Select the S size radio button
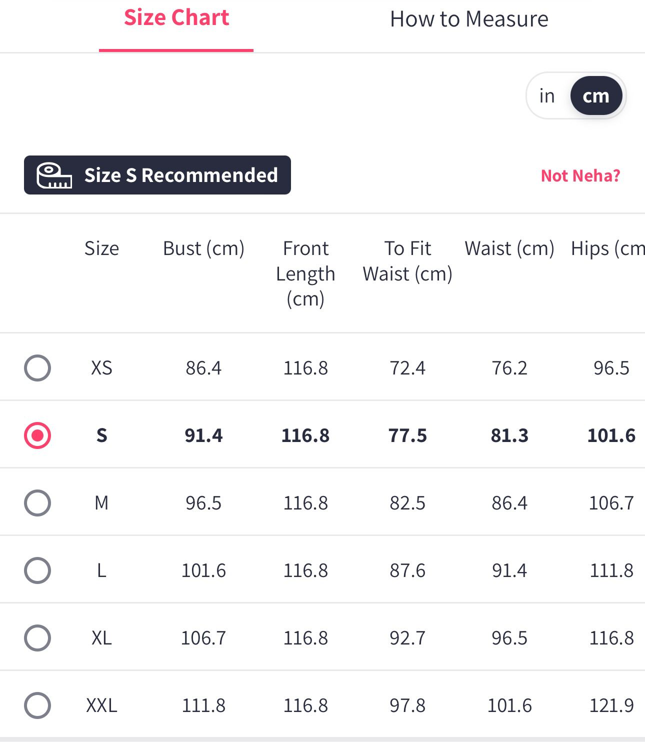The image size is (645, 742). [37, 435]
